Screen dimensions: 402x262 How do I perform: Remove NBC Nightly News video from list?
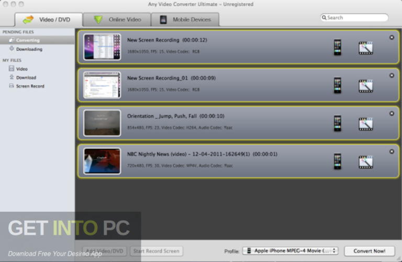pos(392,151)
